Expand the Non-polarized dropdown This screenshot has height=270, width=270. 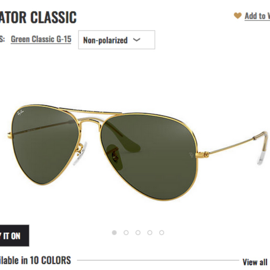pyautogui.click(x=116, y=40)
